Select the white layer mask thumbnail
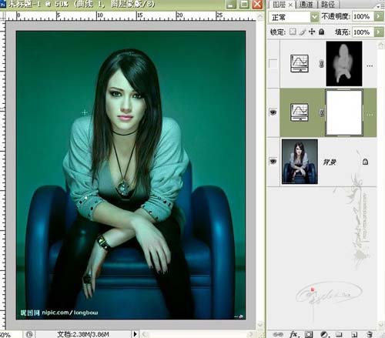Viewport: 385px width, 338px height. pyautogui.click(x=344, y=112)
